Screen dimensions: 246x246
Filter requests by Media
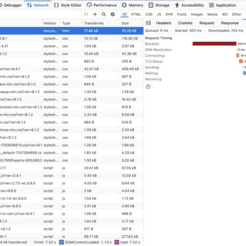tap(212, 14)
